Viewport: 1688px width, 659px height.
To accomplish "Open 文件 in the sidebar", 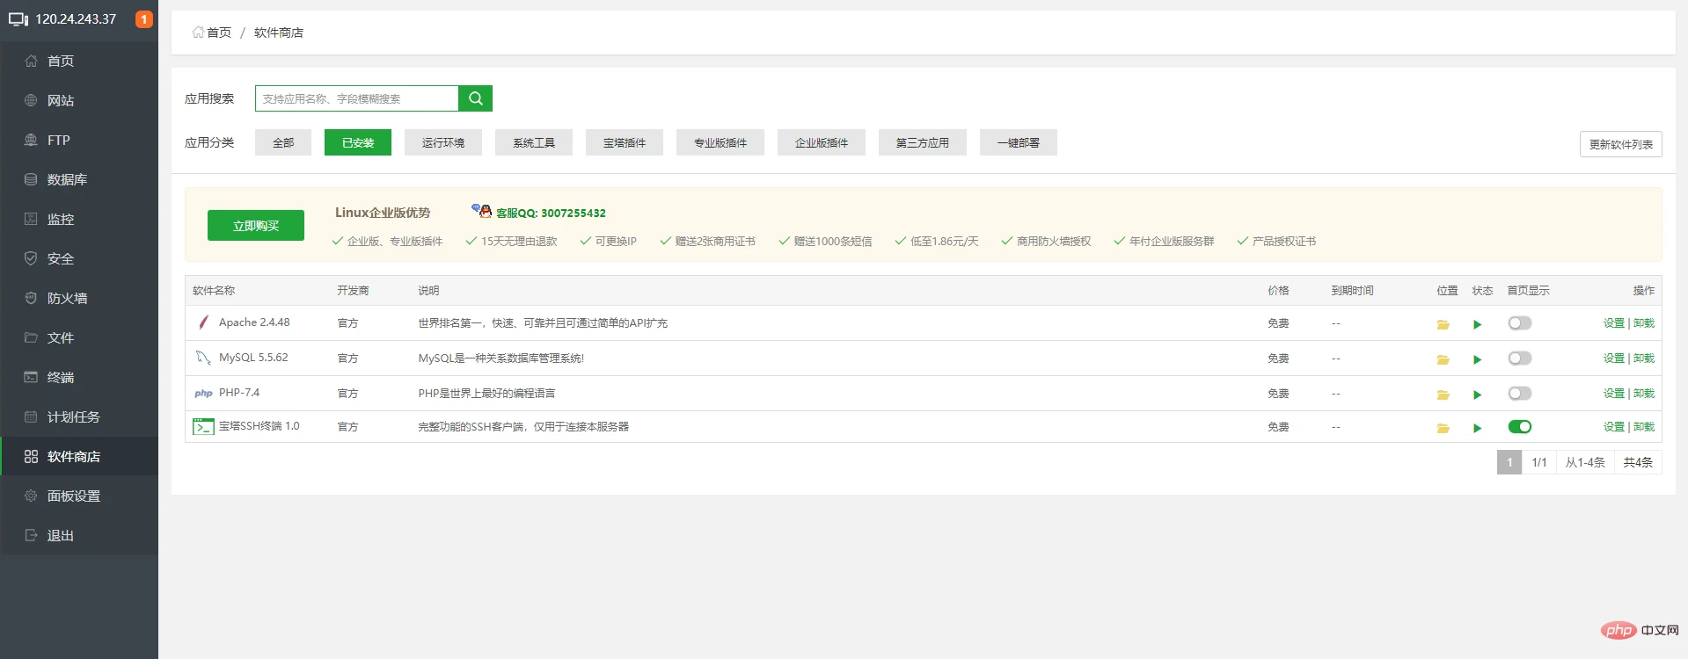I will point(79,337).
